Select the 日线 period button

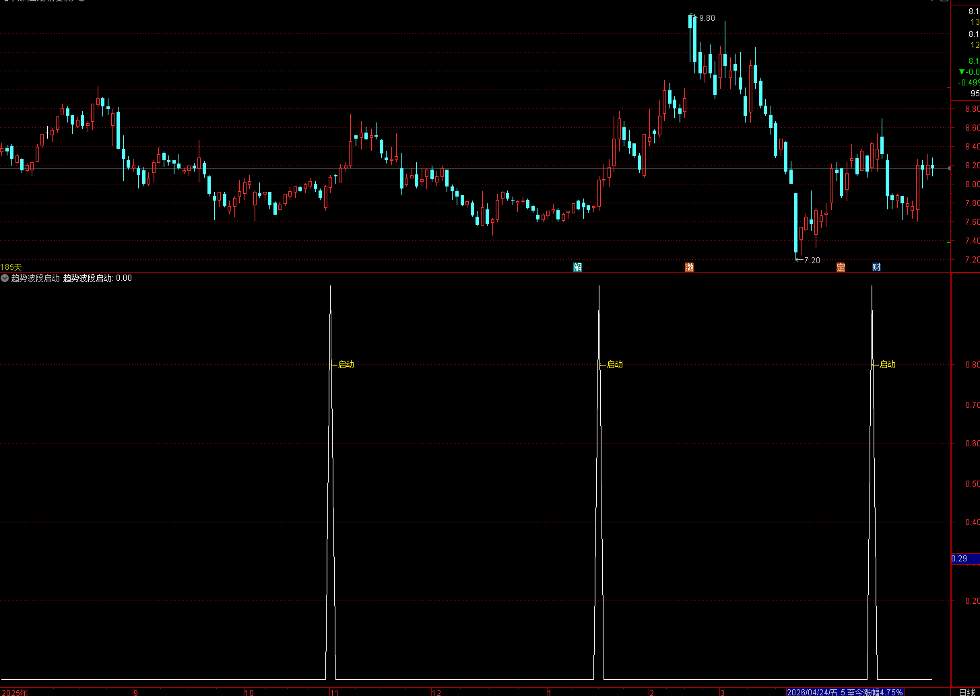[967, 692]
